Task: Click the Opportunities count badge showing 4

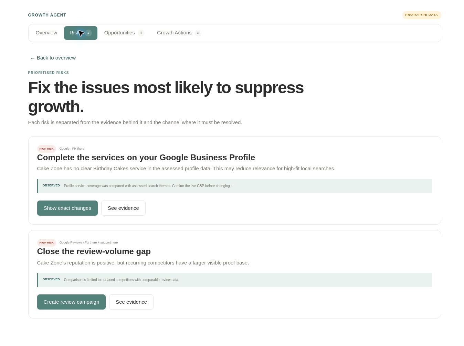Action: pyautogui.click(x=141, y=33)
